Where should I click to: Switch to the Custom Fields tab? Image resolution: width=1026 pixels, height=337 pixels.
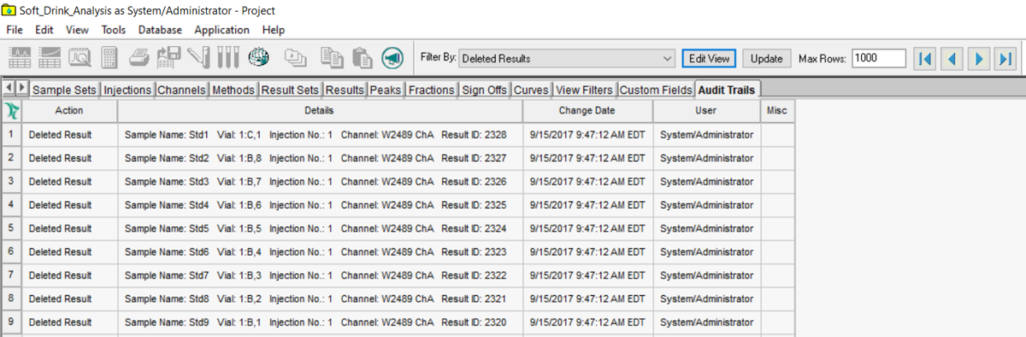(656, 90)
